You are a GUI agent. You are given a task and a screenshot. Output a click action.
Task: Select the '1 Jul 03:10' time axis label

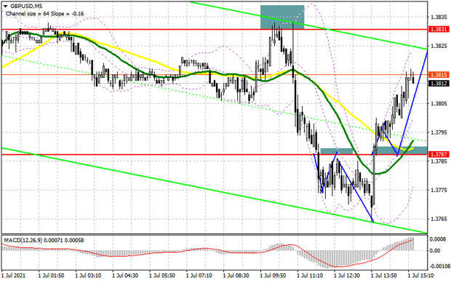[88, 275]
